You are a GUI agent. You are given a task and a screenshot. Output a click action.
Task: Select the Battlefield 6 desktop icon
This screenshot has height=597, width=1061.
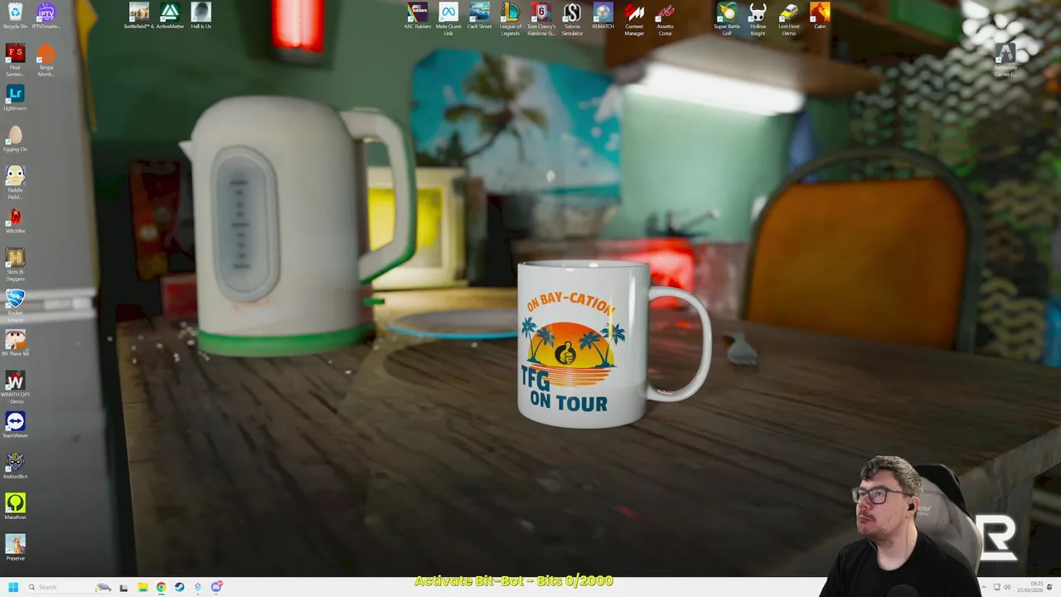click(x=138, y=17)
